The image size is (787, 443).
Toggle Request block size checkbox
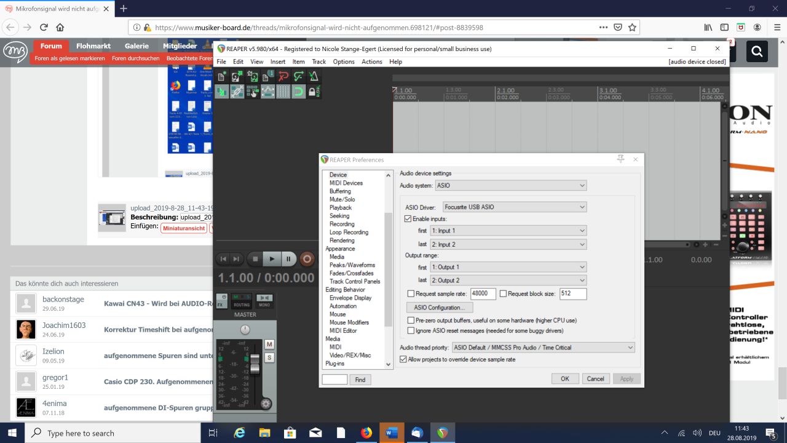[503, 293]
